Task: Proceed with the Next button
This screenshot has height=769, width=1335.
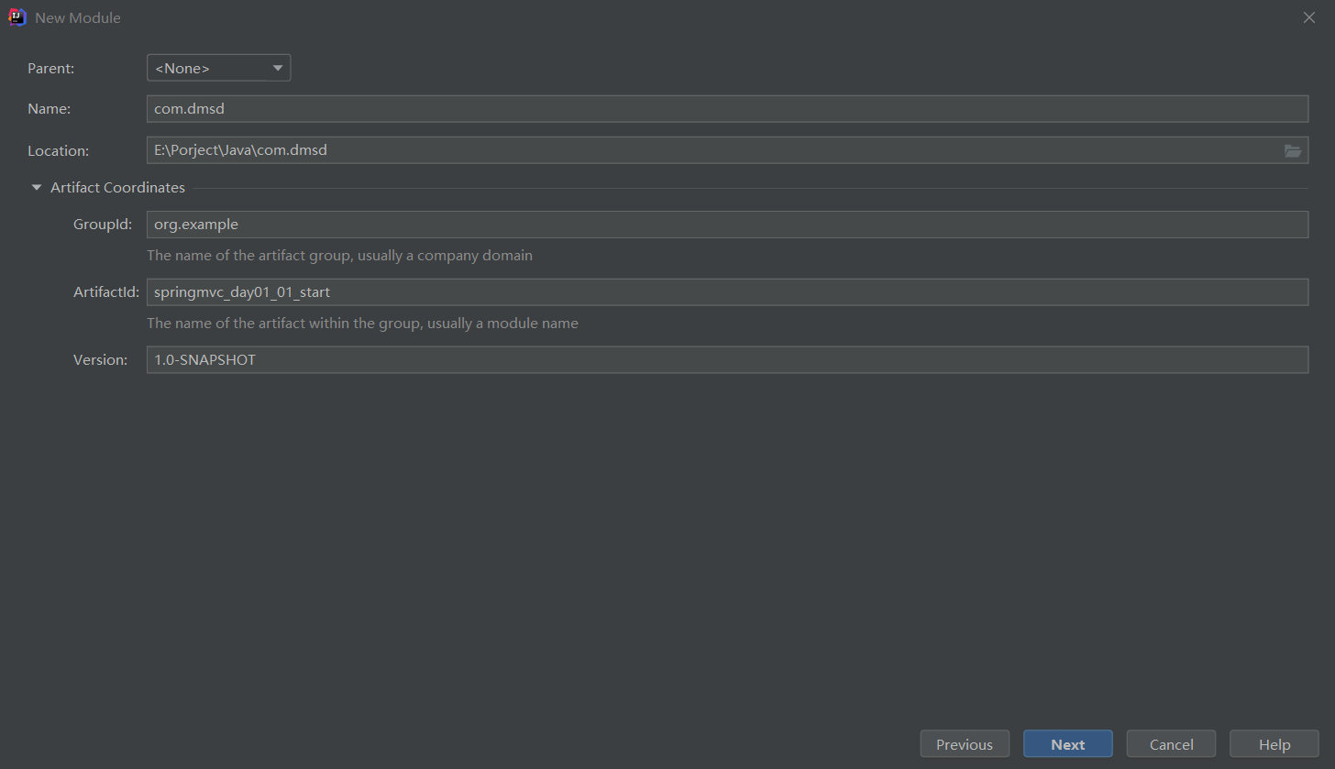Action: pos(1068,744)
